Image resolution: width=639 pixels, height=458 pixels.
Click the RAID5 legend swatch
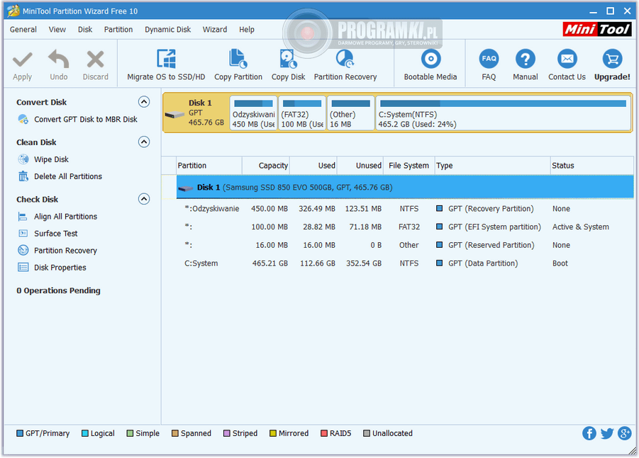point(324,434)
